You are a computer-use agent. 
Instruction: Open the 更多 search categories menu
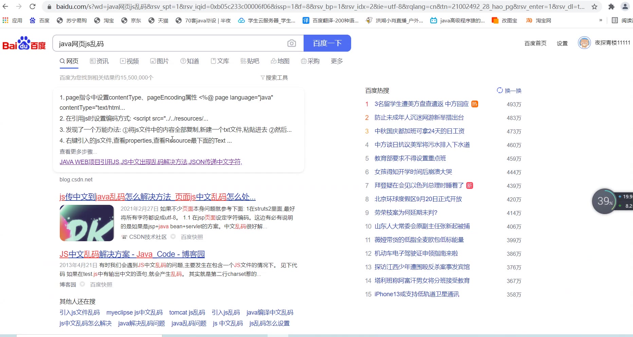coord(337,61)
